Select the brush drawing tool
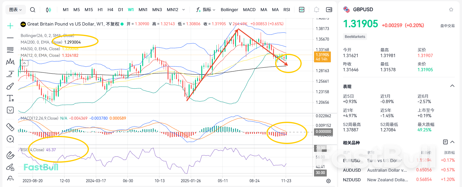462x187 pixels. [10, 86]
